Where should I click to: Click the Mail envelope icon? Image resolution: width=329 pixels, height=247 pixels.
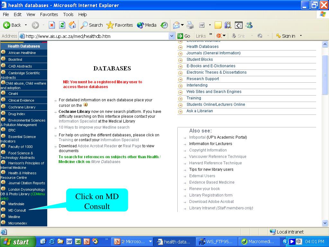pos(176,25)
